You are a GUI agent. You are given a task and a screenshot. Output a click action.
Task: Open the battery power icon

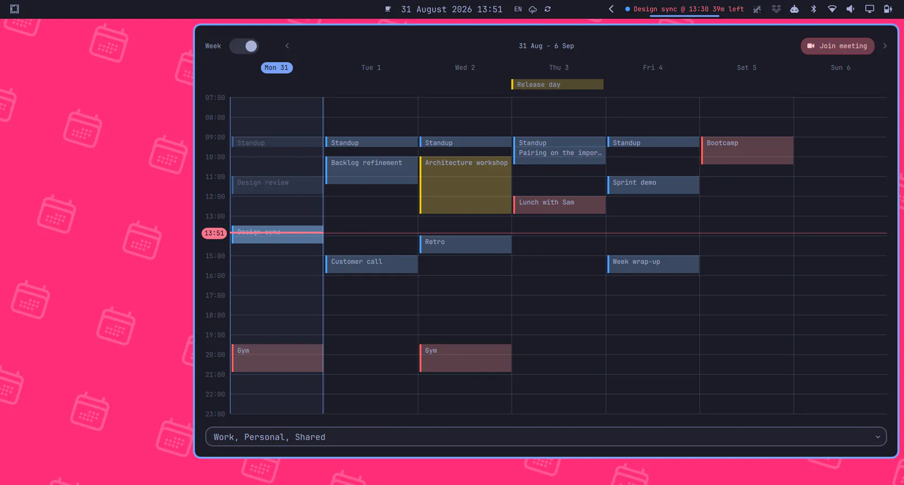pyautogui.click(x=888, y=9)
